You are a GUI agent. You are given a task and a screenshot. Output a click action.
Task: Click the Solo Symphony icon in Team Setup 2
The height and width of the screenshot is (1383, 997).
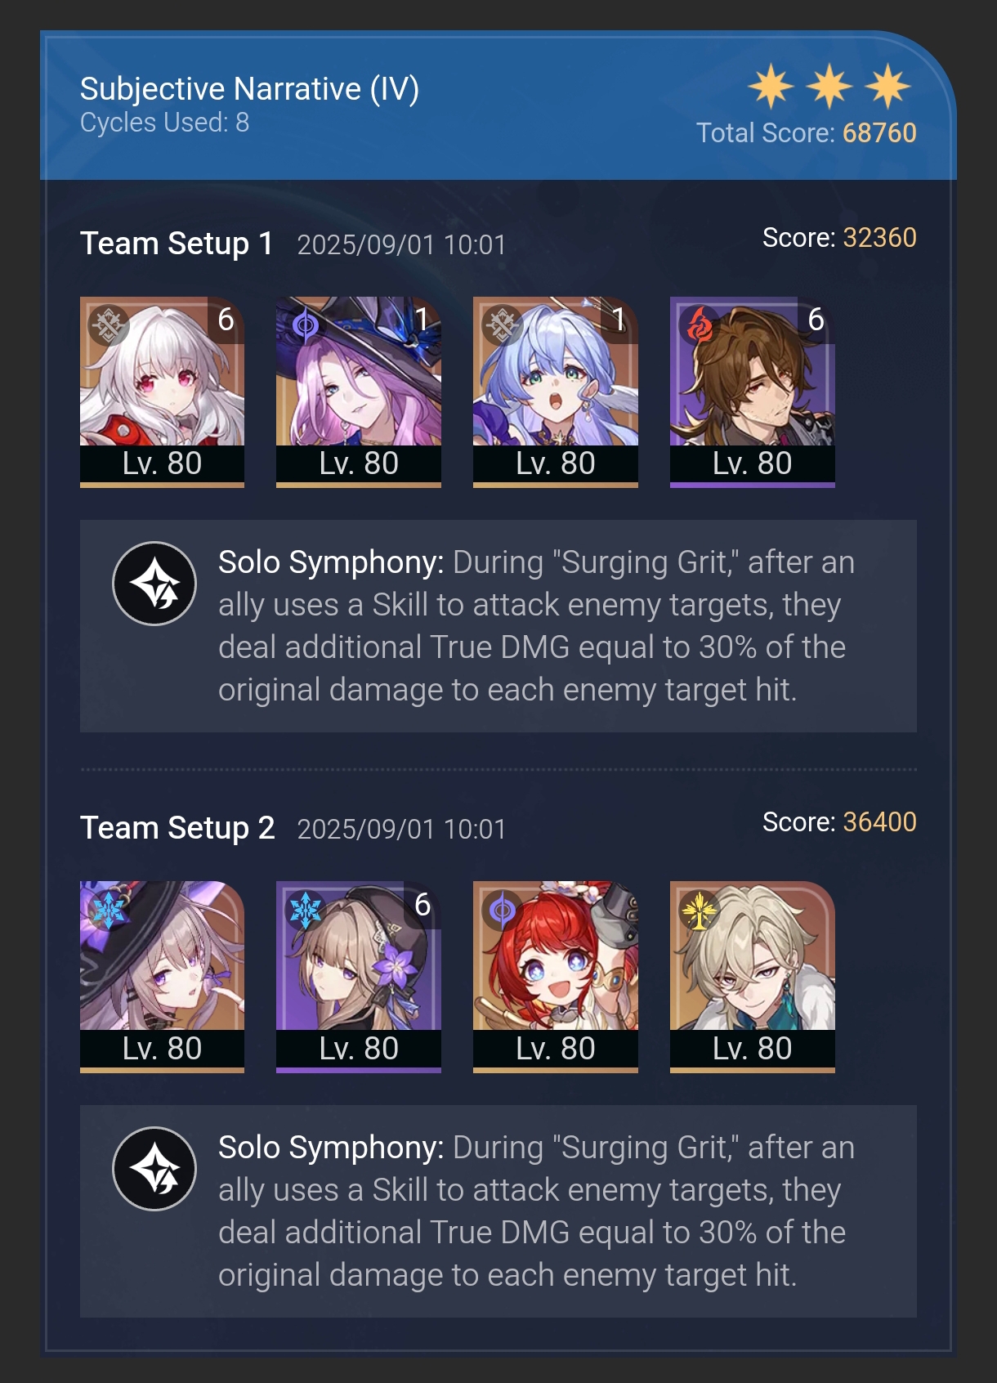(x=154, y=1168)
